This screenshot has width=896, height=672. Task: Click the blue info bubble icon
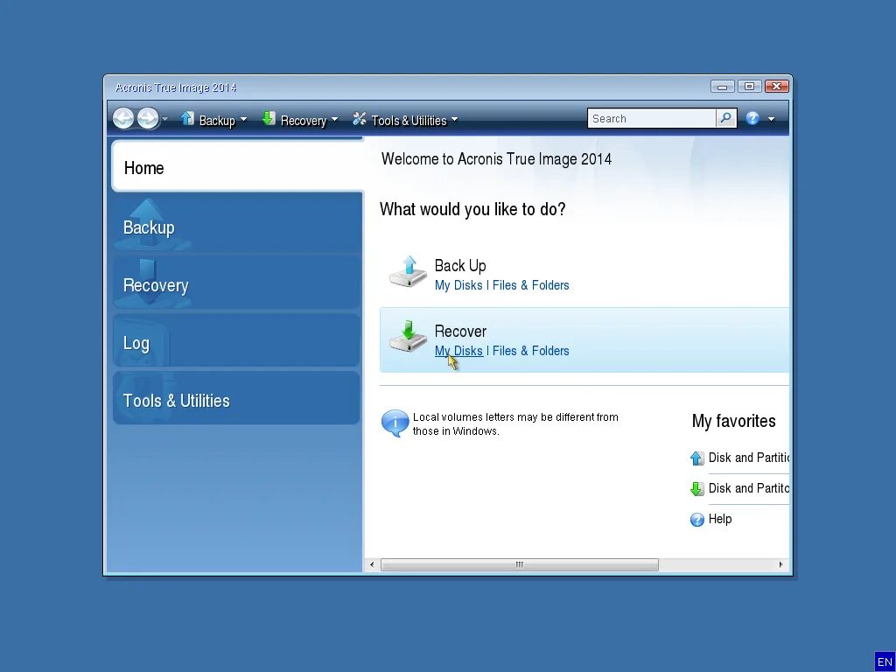[395, 423]
